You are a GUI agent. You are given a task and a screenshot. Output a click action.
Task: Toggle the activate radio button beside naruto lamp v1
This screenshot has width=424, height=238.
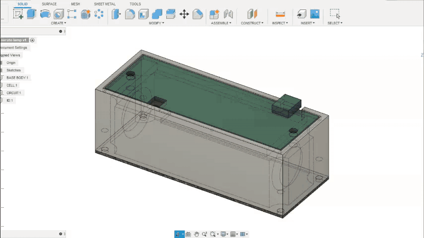click(32, 40)
